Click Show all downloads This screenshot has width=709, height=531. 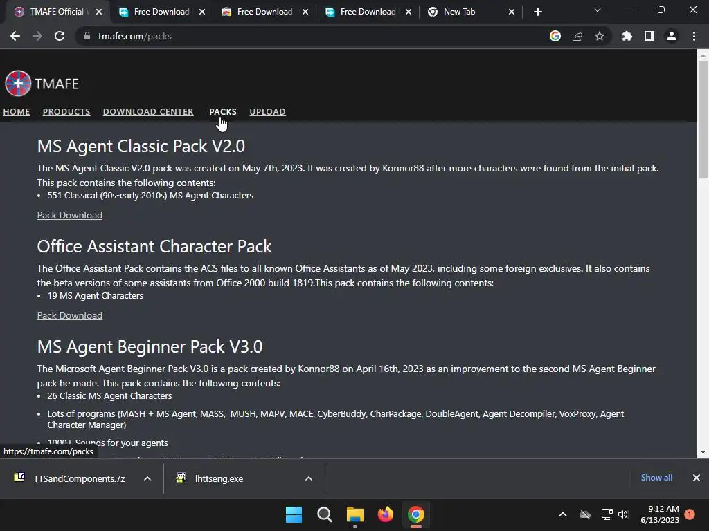coord(656,478)
